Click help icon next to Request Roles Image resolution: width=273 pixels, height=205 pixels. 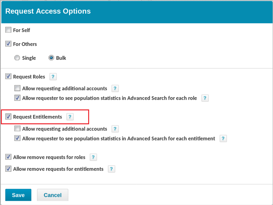click(x=53, y=77)
